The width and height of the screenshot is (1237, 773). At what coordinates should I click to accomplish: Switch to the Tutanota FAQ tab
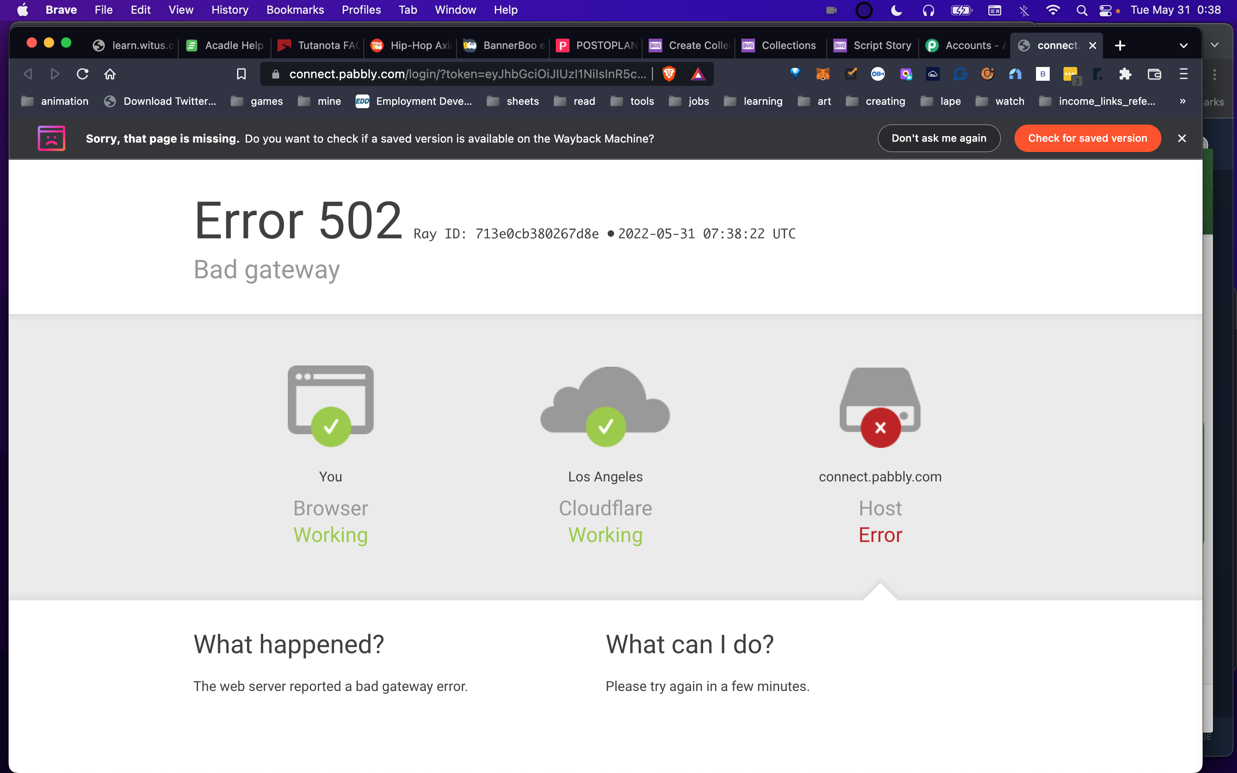[x=318, y=46]
